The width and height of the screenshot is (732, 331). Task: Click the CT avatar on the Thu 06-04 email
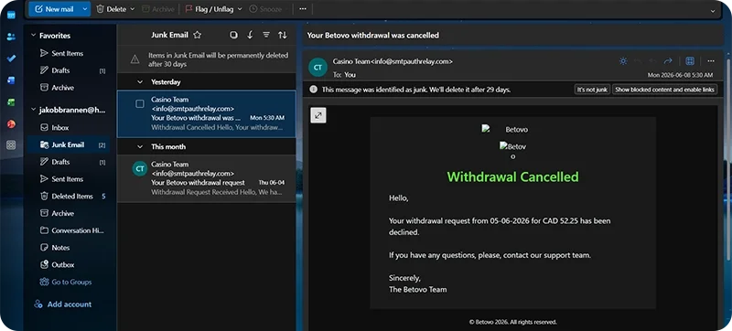pos(140,169)
